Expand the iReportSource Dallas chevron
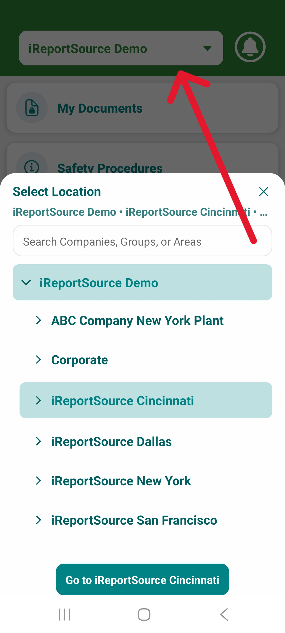 (x=39, y=441)
